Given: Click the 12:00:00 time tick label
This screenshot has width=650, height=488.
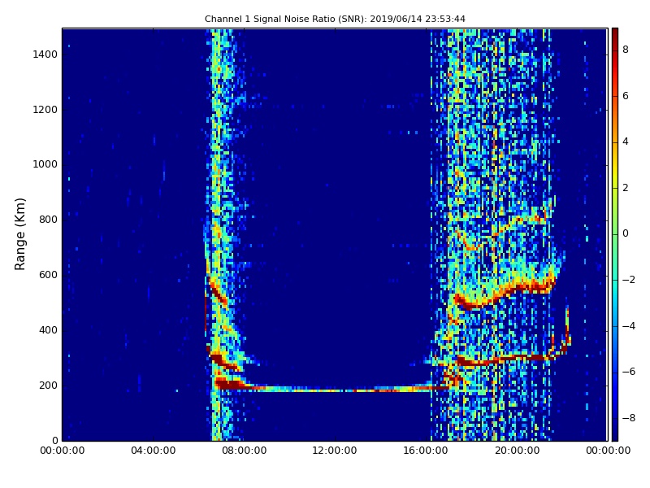Looking at the screenshot, I should coord(335,451).
